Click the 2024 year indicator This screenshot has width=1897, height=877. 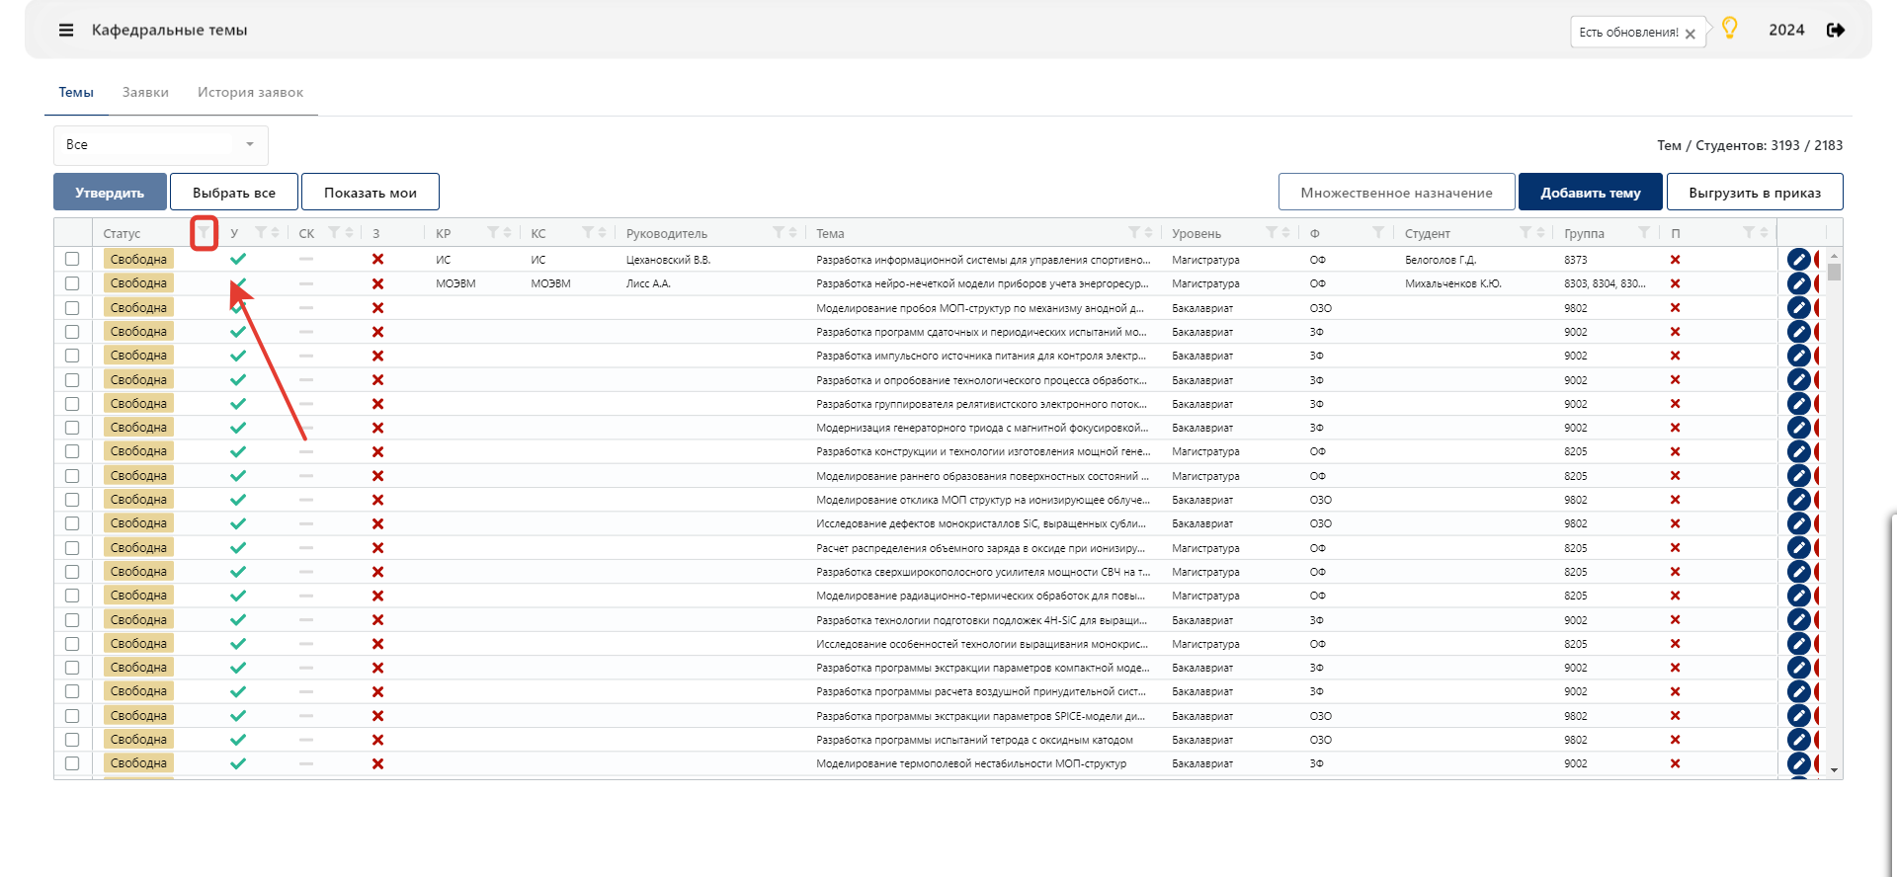point(1786,31)
